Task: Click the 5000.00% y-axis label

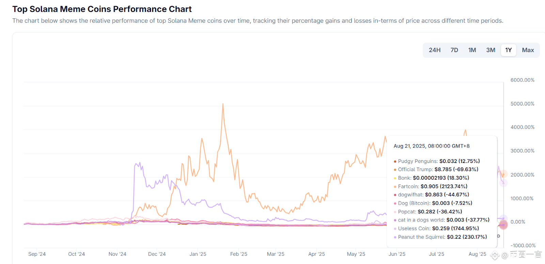Action: pyautogui.click(x=523, y=104)
